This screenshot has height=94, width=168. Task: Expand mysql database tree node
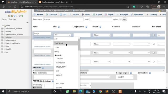pos(2,32)
